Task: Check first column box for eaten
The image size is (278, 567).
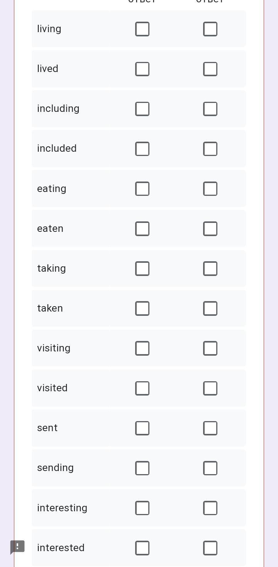Action: 142,229
